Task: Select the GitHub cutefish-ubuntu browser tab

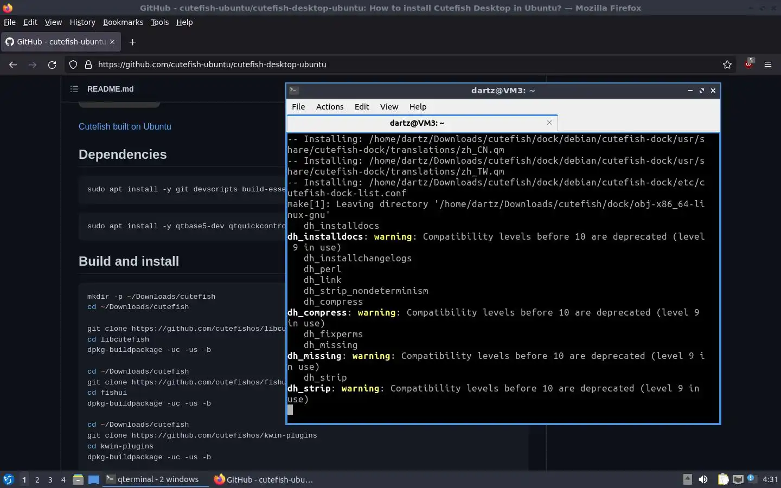Action: pyautogui.click(x=60, y=42)
